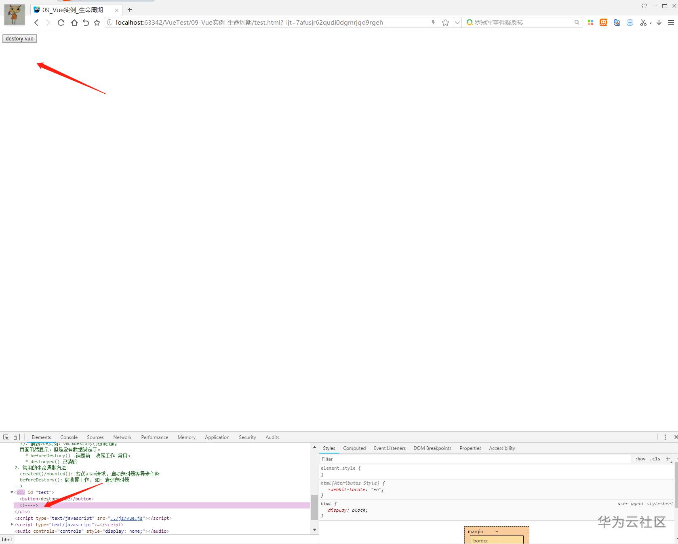This screenshot has width=678, height=544.
Task: Click the search engine logo icon
Action: (x=470, y=23)
